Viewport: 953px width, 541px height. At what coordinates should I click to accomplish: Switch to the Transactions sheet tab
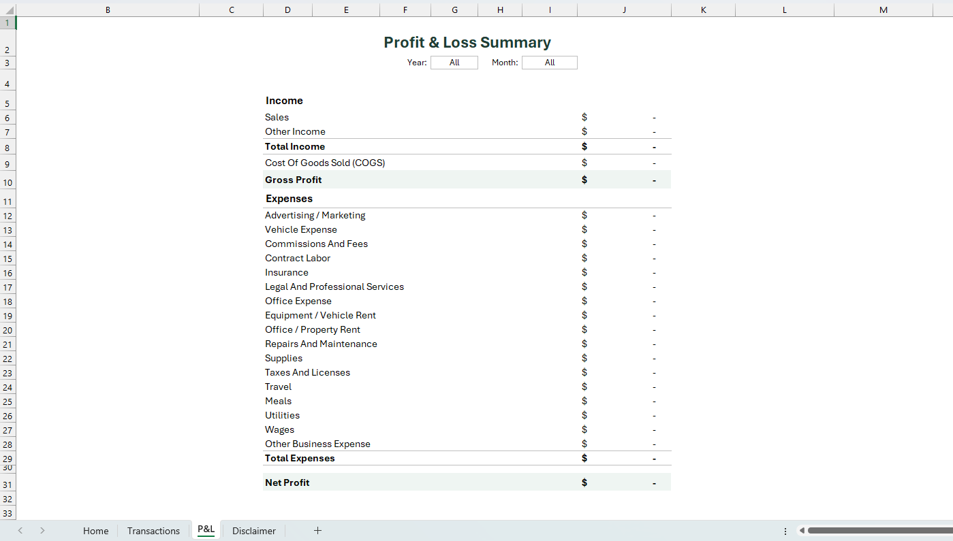pyautogui.click(x=153, y=531)
